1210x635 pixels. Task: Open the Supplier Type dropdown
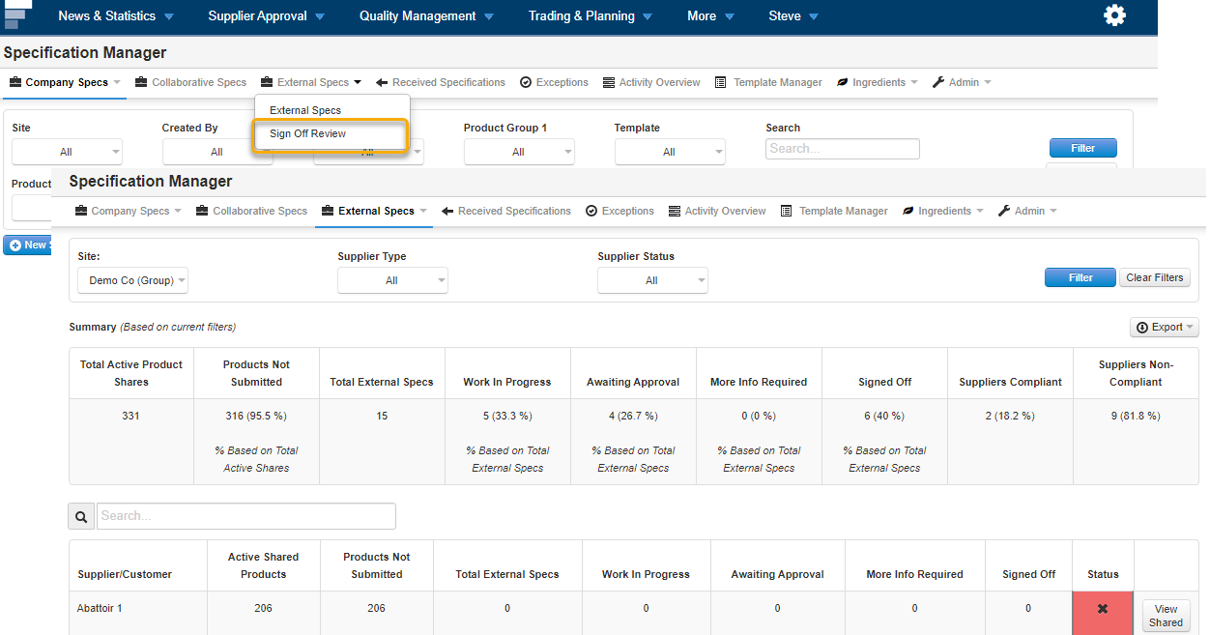[x=392, y=280]
